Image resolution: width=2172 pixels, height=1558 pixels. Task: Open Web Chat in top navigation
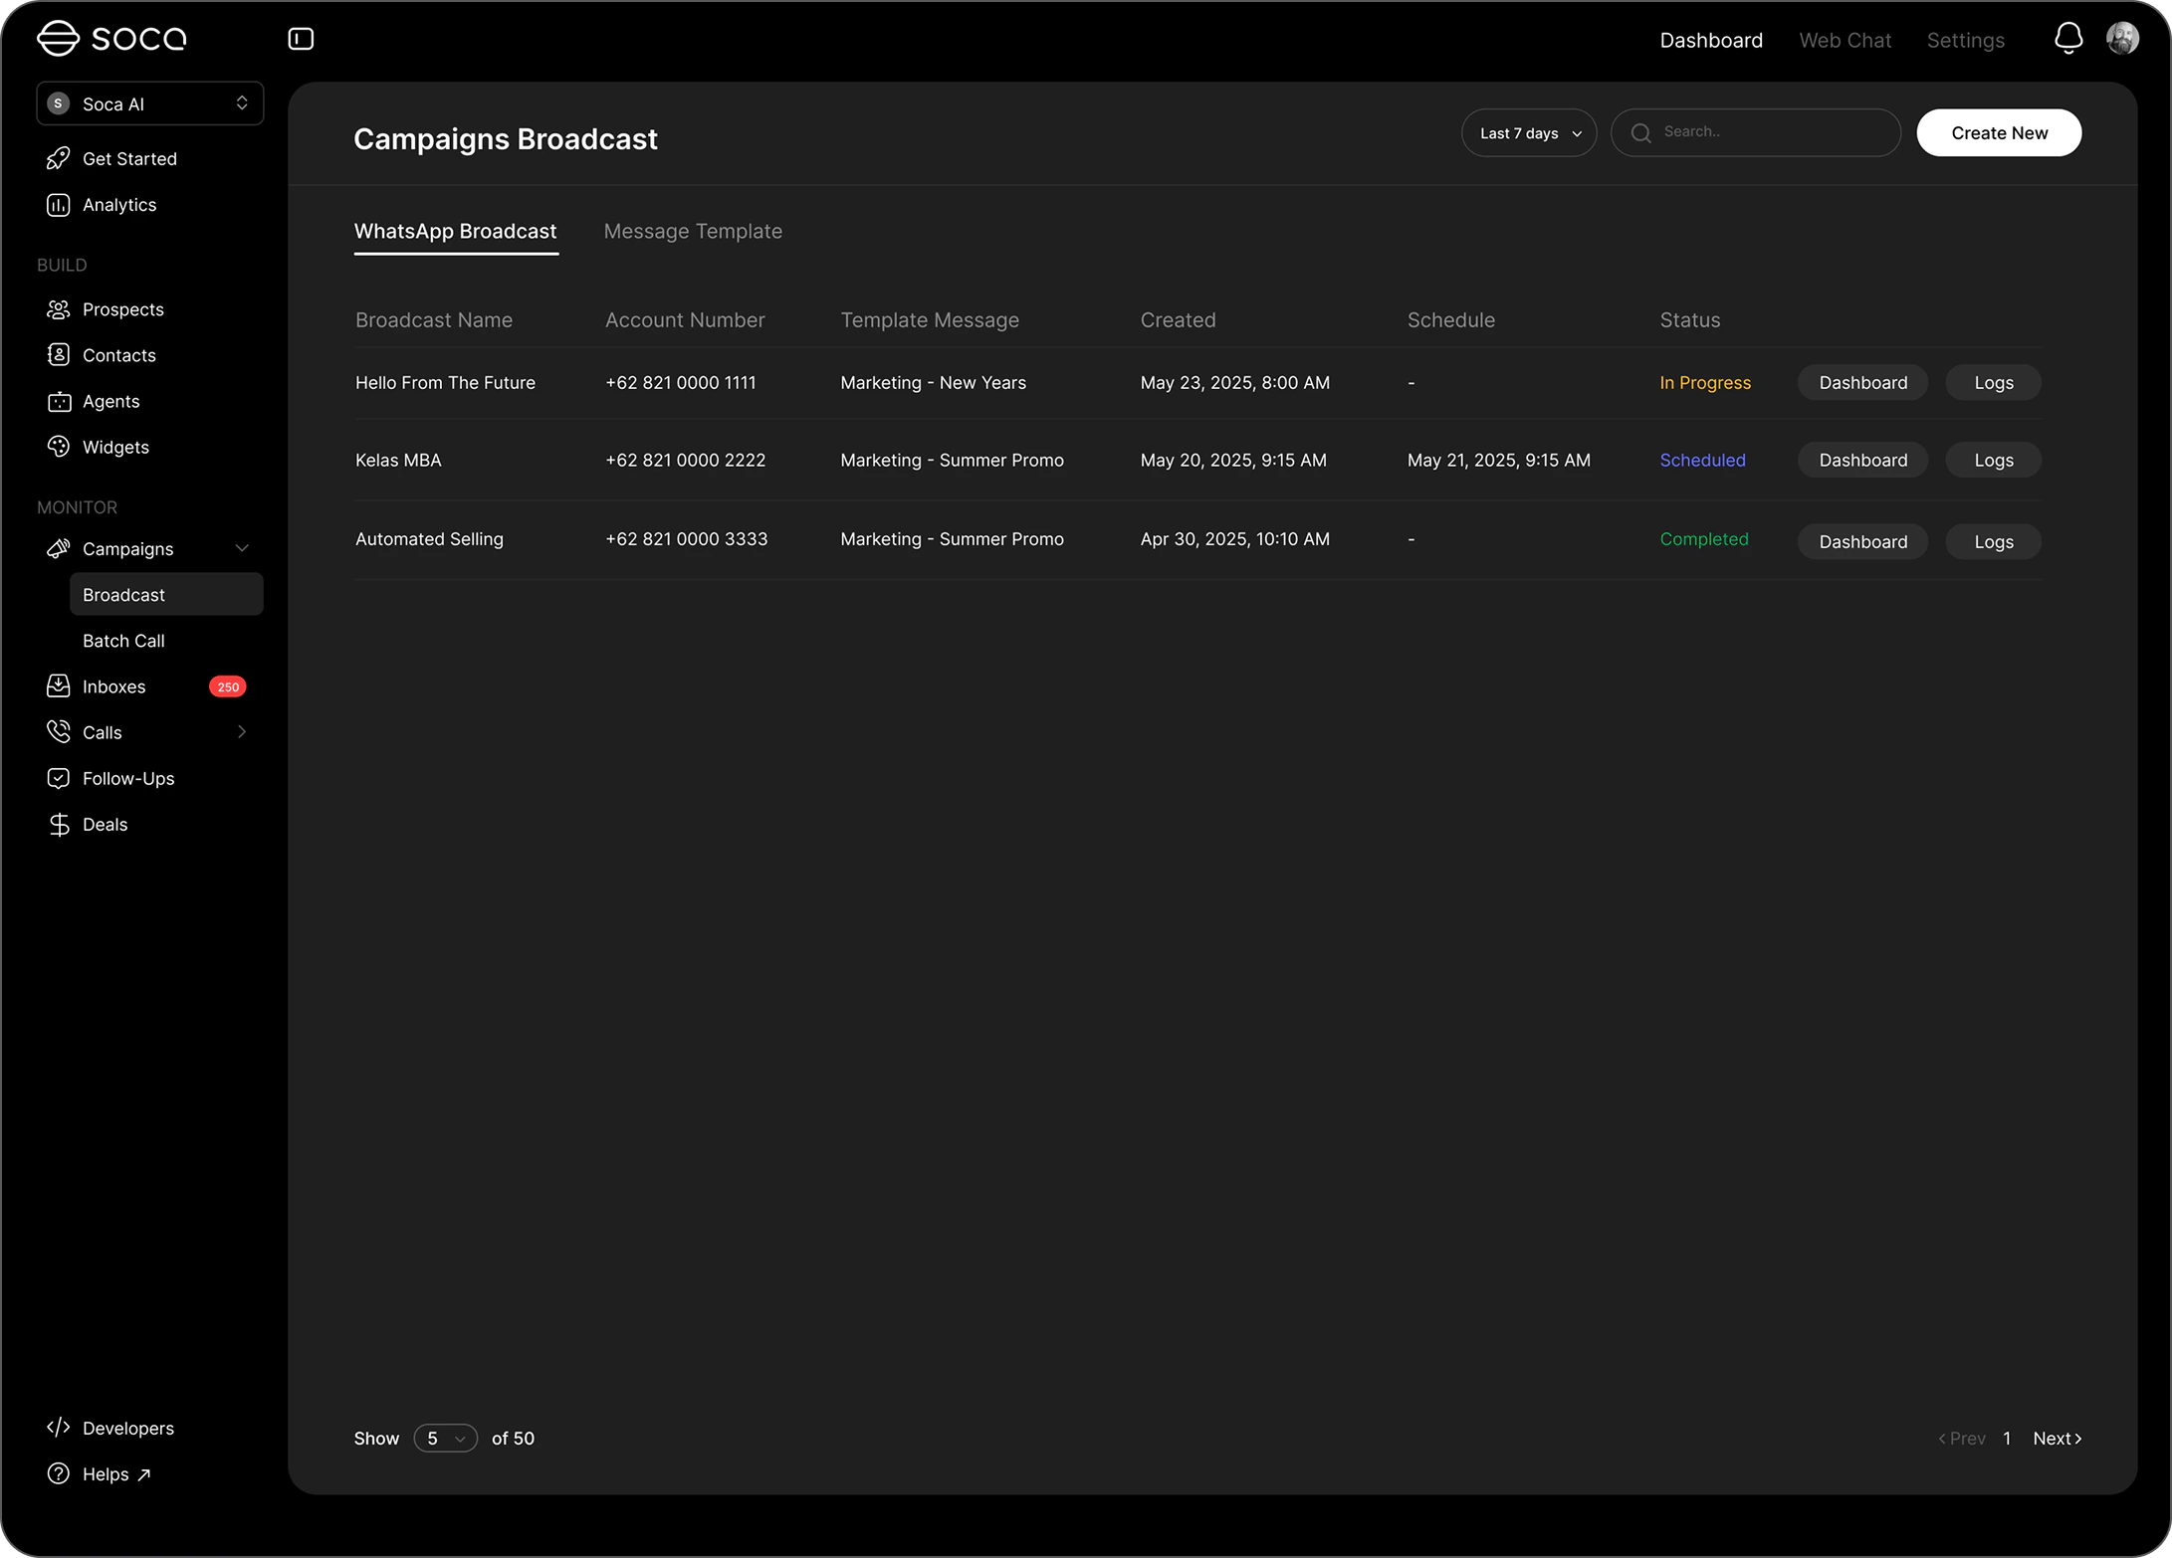point(1845,40)
